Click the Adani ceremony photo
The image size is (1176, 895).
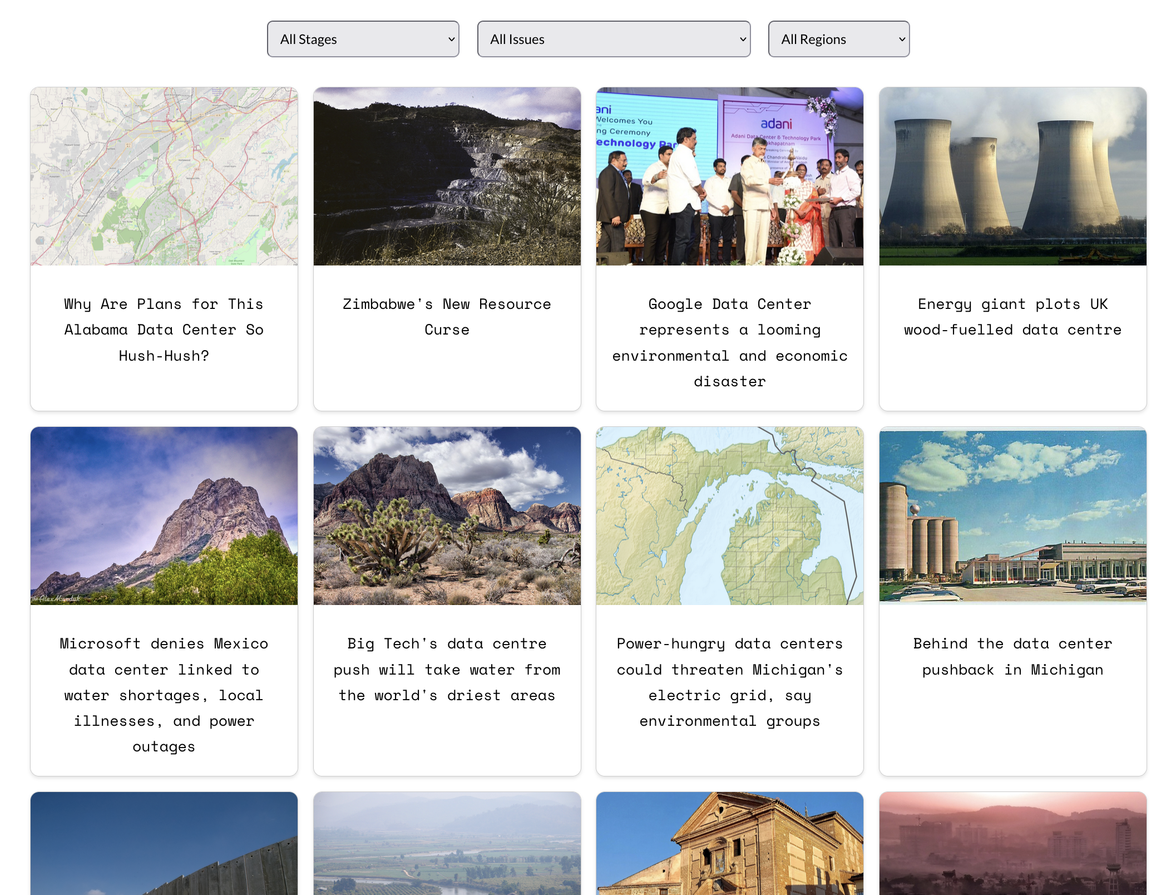point(729,176)
